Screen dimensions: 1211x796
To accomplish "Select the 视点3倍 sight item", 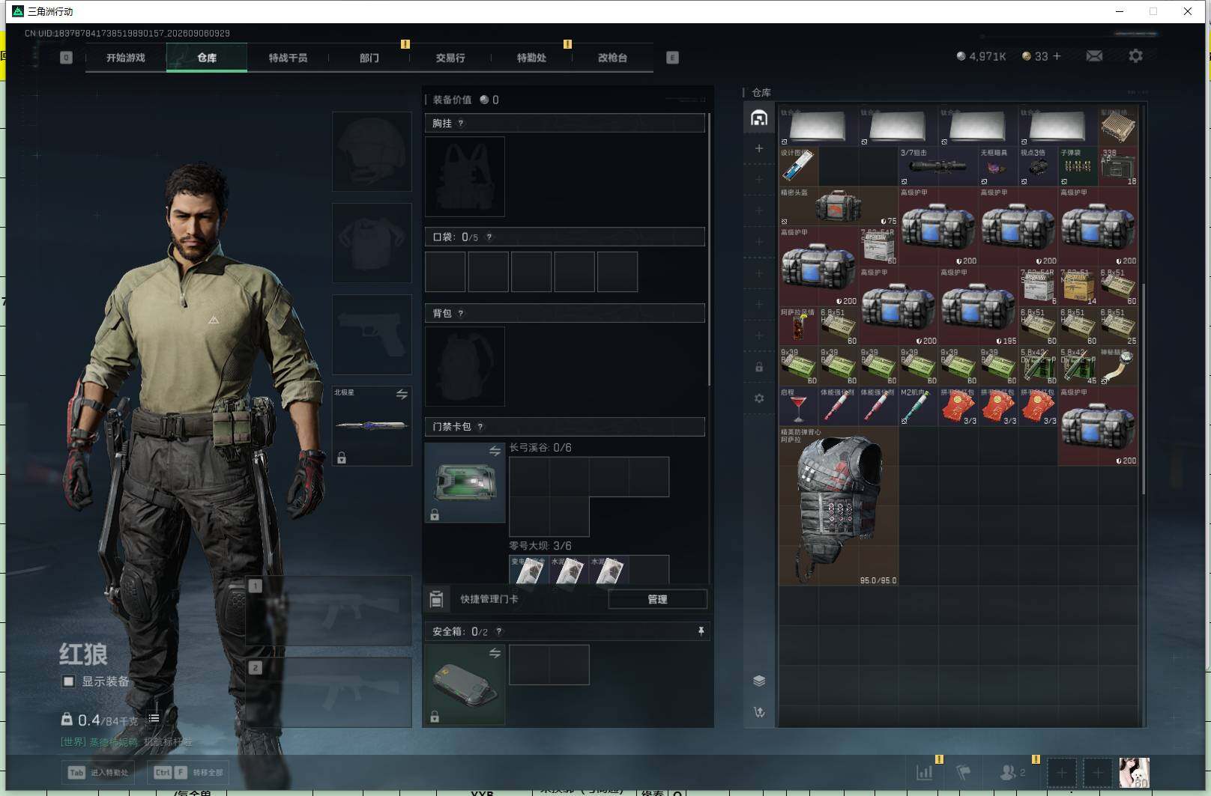I will click(x=1038, y=166).
